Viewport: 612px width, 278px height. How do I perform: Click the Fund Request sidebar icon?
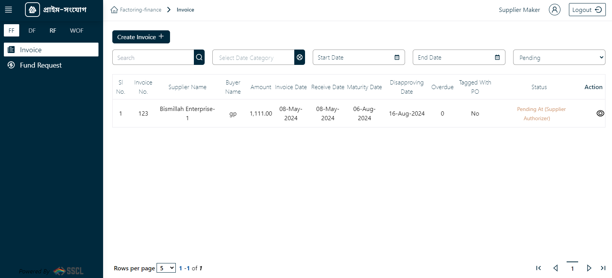pyautogui.click(x=11, y=65)
